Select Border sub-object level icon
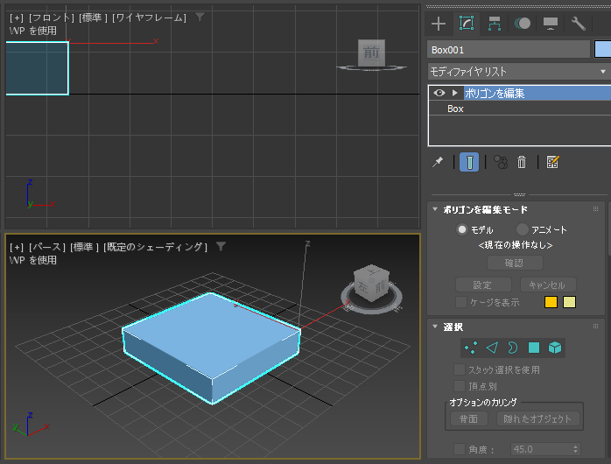611x464 pixels. click(513, 348)
